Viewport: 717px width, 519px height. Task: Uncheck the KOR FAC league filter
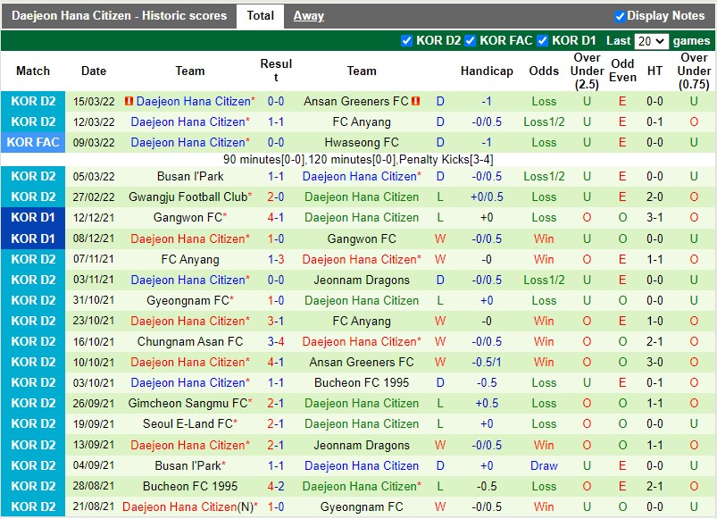470,41
